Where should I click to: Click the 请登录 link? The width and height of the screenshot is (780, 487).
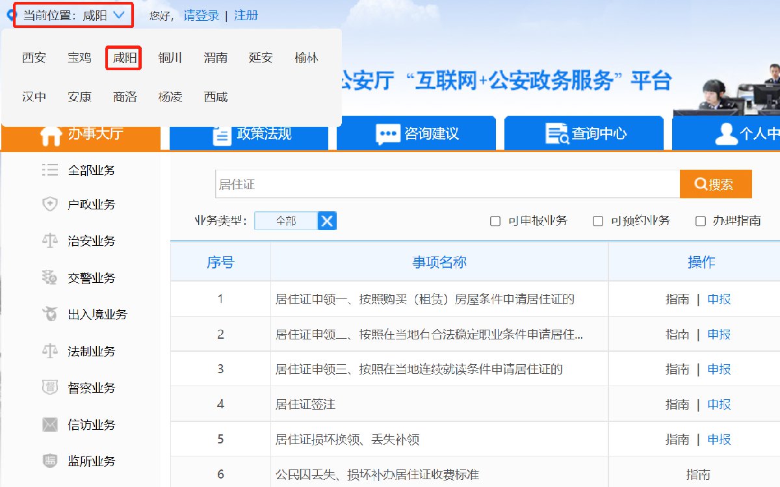201,16
